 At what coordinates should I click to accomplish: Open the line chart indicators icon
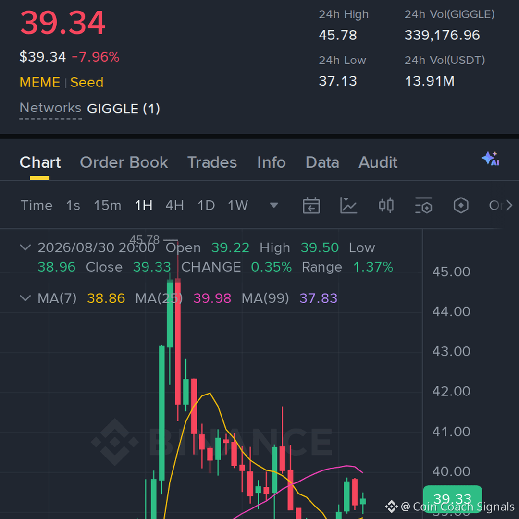(x=348, y=205)
